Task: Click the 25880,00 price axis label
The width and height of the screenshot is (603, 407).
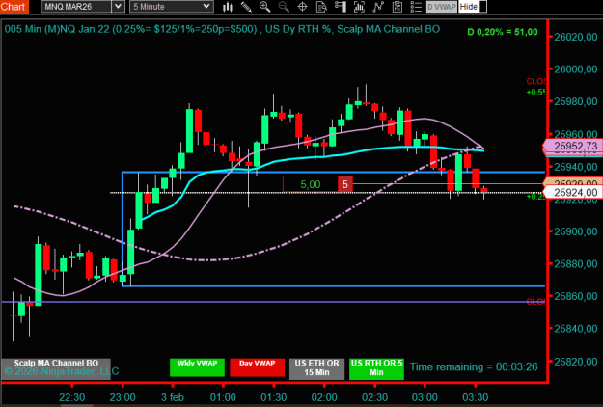Action: coord(576,264)
